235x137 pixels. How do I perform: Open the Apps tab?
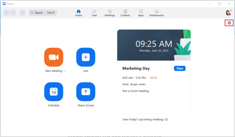[x=141, y=13]
